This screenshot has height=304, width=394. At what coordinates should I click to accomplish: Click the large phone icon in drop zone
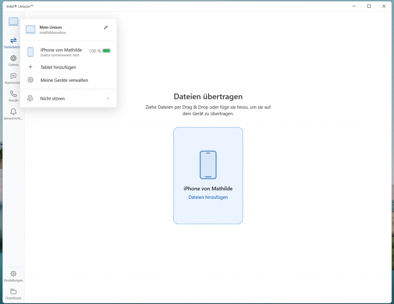point(208,165)
